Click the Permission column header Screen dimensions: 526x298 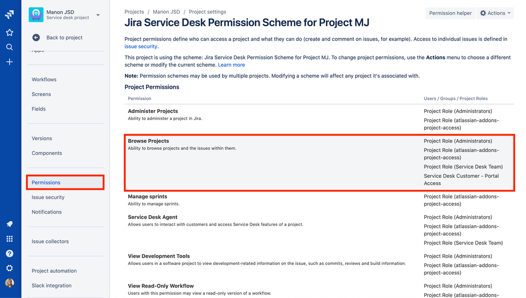[140, 98]
